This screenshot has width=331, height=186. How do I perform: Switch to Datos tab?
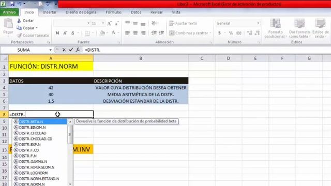click(136, 12)
